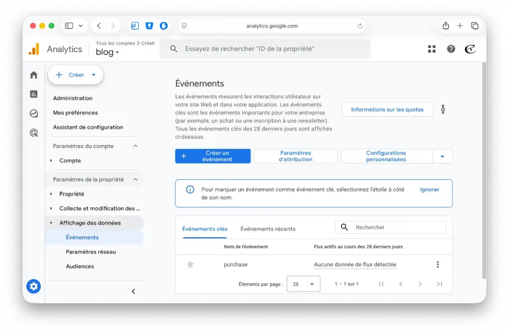Image resolution: width=509 pixels, height=333 pixels.
Task: Select the Événements clés tab
Action: coord(205,229)
